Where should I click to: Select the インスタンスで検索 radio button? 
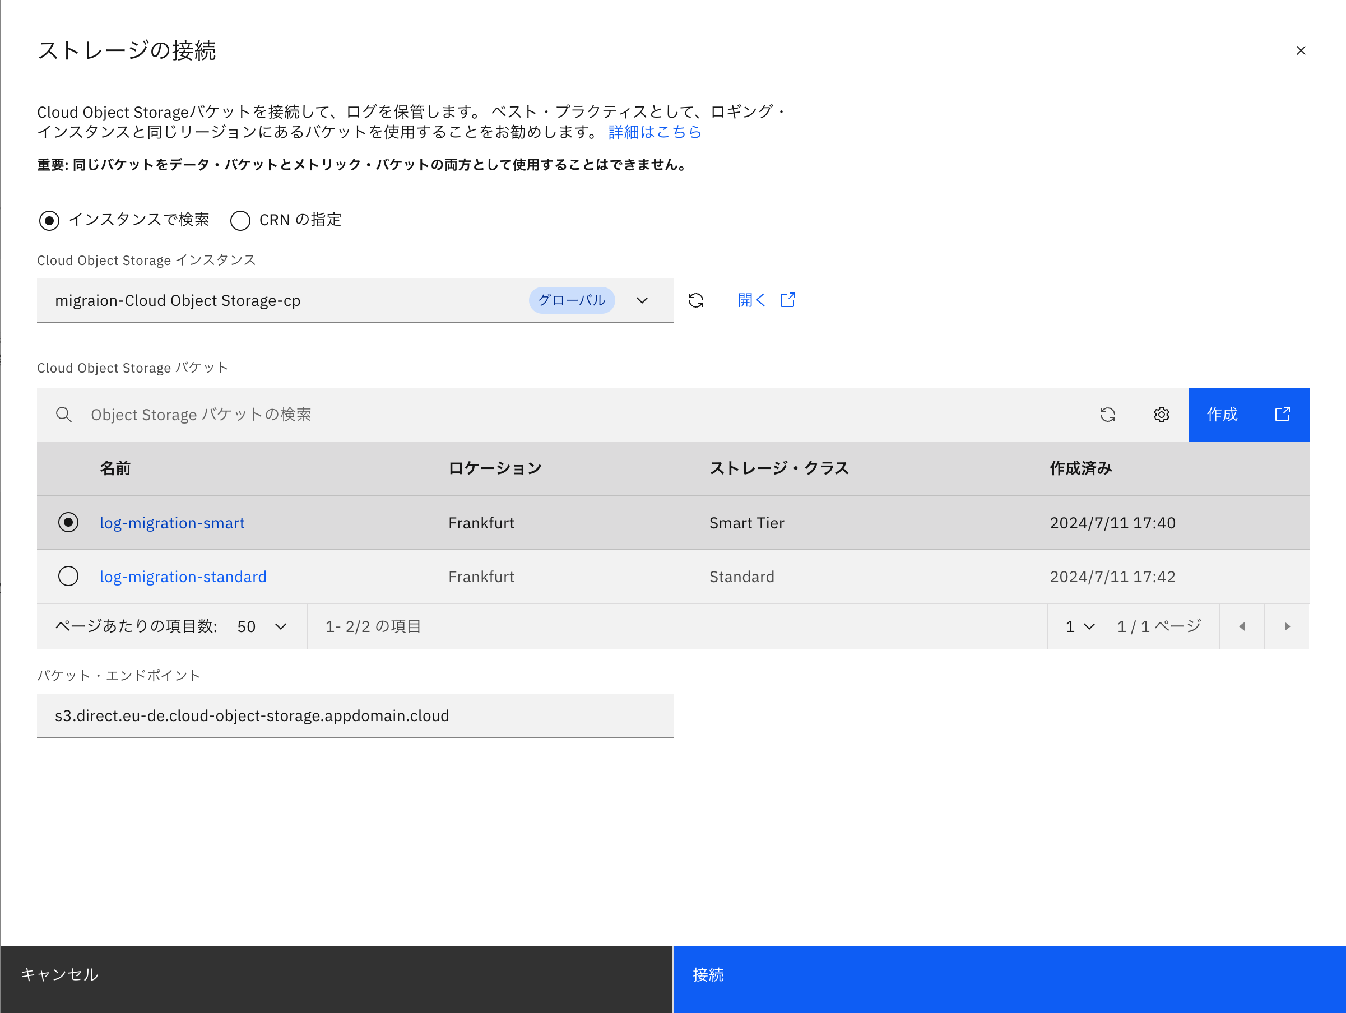(49, 220)
